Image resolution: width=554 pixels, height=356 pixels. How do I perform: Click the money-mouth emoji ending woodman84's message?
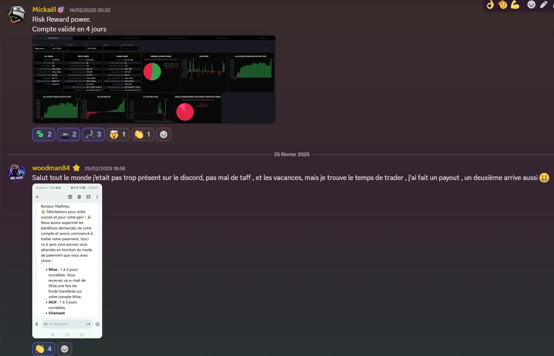[x=544, y=177]
